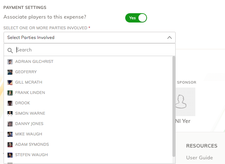The height and width of the screenshot is (164, 225).
Task: Select the Adrian Gilchrist name entry
Action: pyautogui.click(x=34, y=61)
